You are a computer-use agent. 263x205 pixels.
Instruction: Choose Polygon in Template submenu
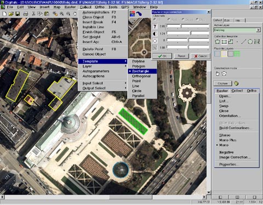[142, 66]
